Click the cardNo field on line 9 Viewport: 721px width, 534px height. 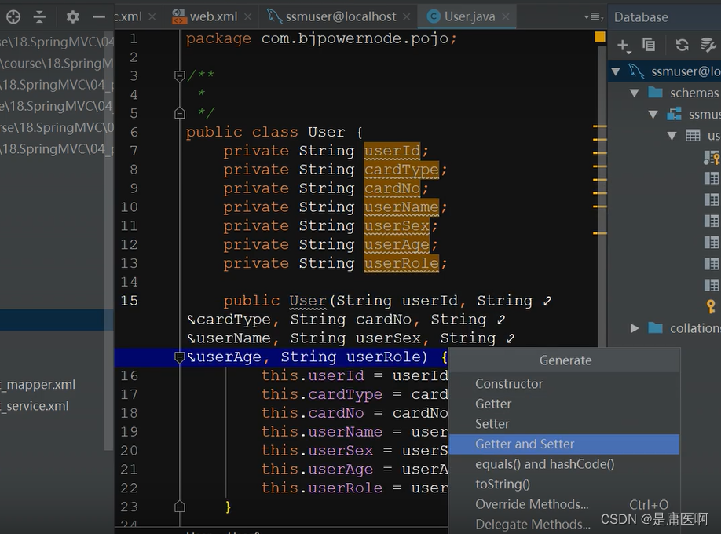point(392,188)
